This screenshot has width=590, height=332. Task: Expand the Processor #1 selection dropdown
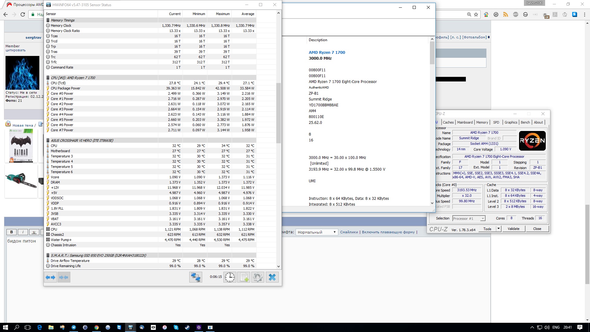(x=482, y=219)
